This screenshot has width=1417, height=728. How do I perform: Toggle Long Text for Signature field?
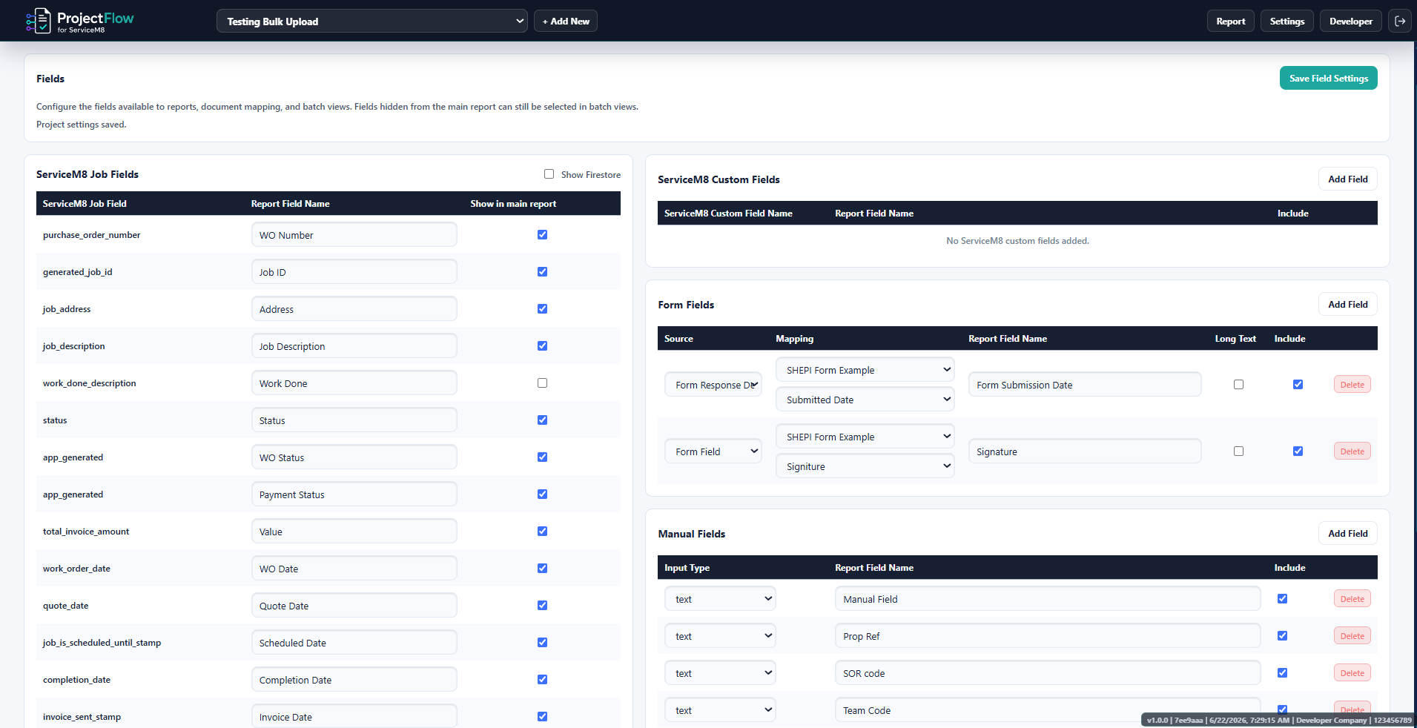tap(1238, 451)
